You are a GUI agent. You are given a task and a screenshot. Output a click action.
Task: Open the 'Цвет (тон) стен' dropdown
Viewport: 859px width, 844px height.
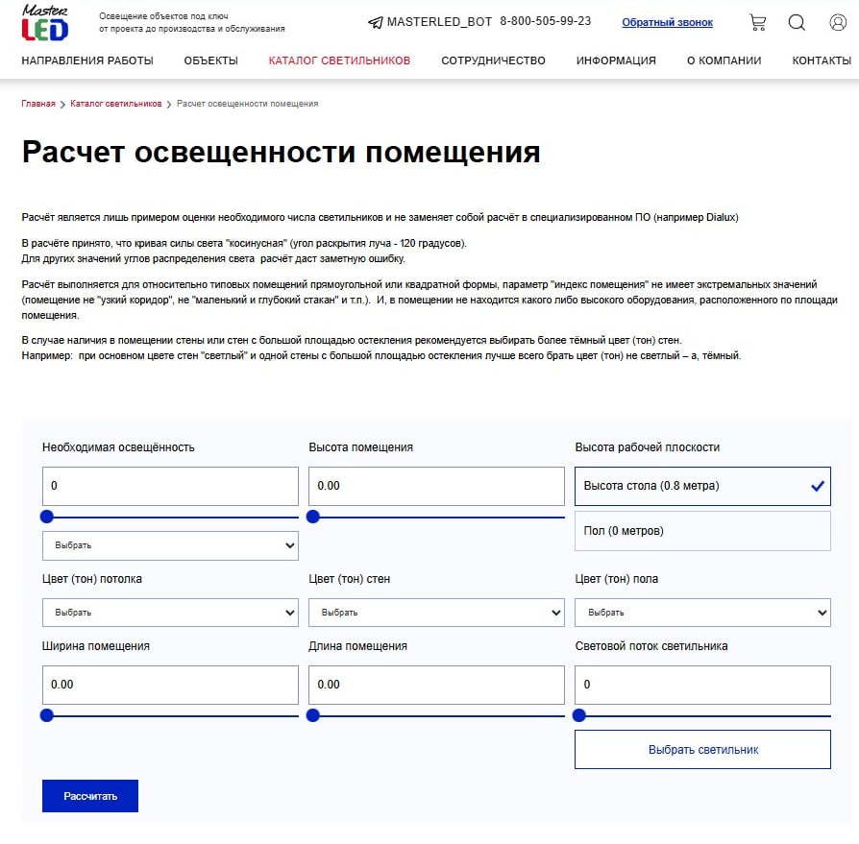(x=436, y=613)
